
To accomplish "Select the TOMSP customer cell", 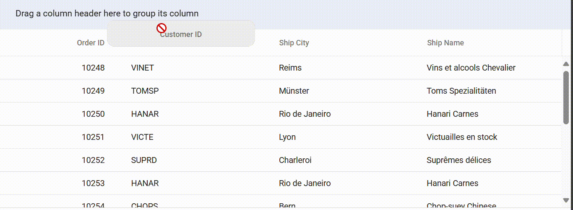I will pos(145,91).
